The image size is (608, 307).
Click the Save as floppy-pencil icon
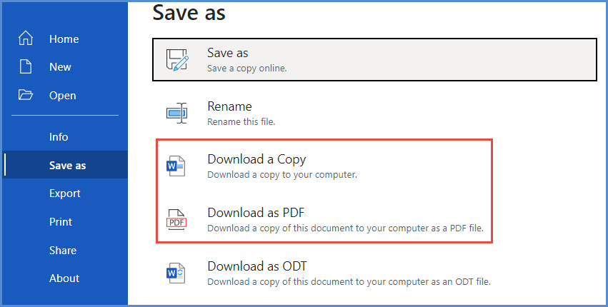177,60
